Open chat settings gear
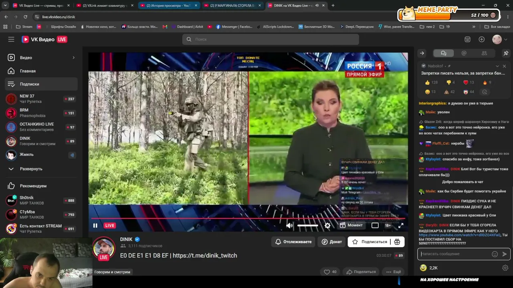 [x=505, y=268]
